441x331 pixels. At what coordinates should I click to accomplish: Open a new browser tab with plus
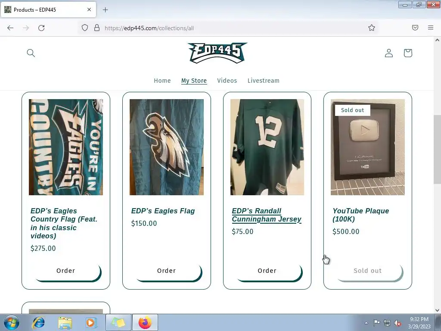pos(105,10)
